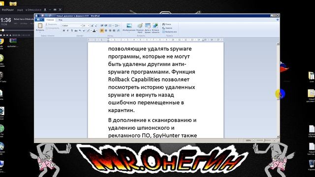Click the PotPlayer stop button
315x177 pixels.
coord(1,35)
